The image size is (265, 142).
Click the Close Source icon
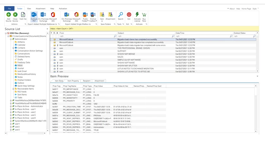click(x=15, y=15)
